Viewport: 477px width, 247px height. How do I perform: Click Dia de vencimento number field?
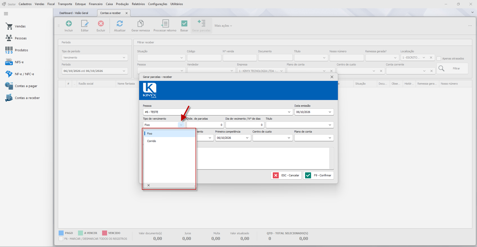(x=245, y=125)
